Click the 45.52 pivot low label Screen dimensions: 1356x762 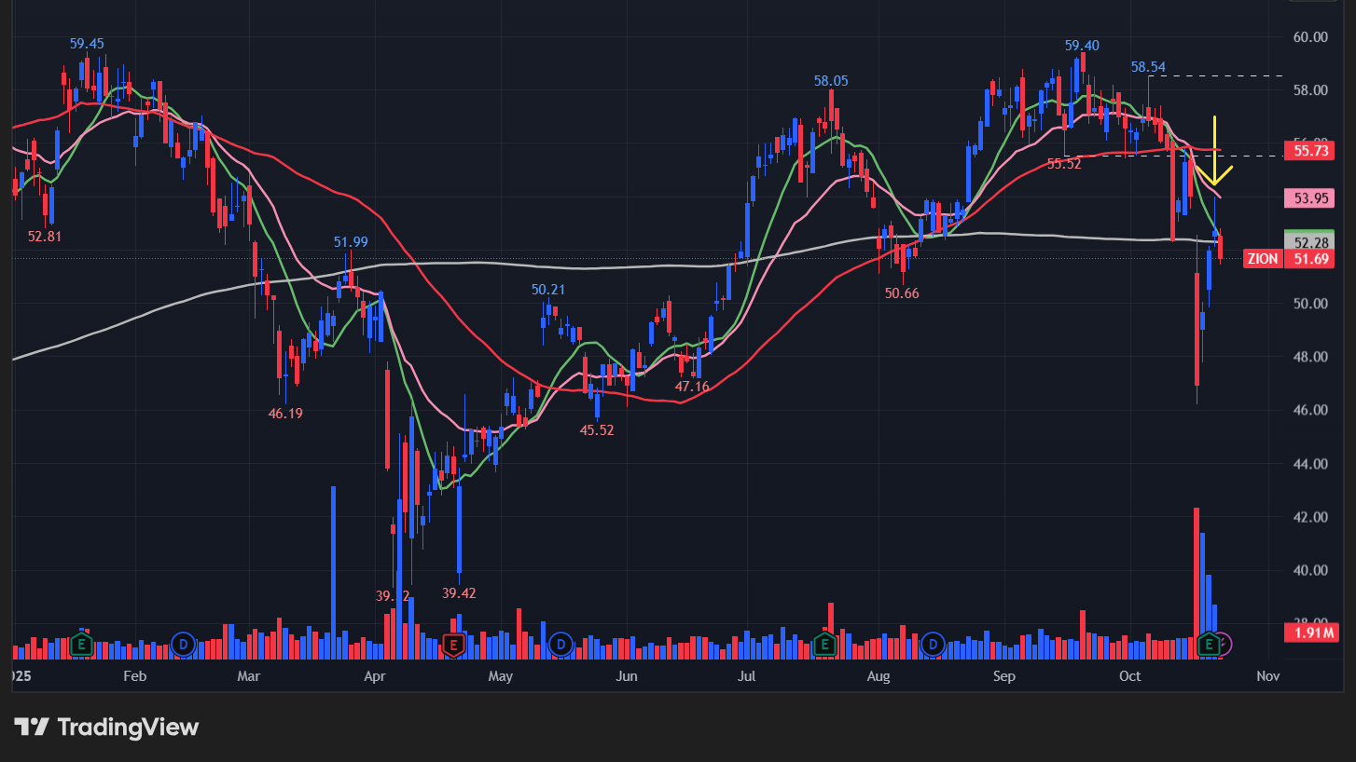tap(597, 430)
